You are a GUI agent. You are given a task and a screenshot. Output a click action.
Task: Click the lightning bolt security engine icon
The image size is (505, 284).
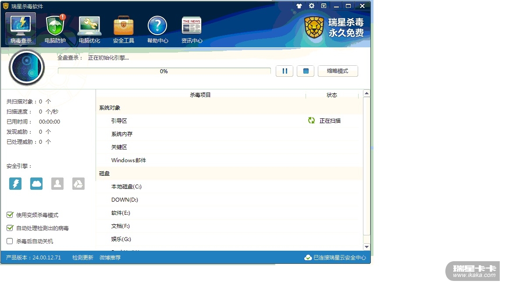(x=15, y=184)
